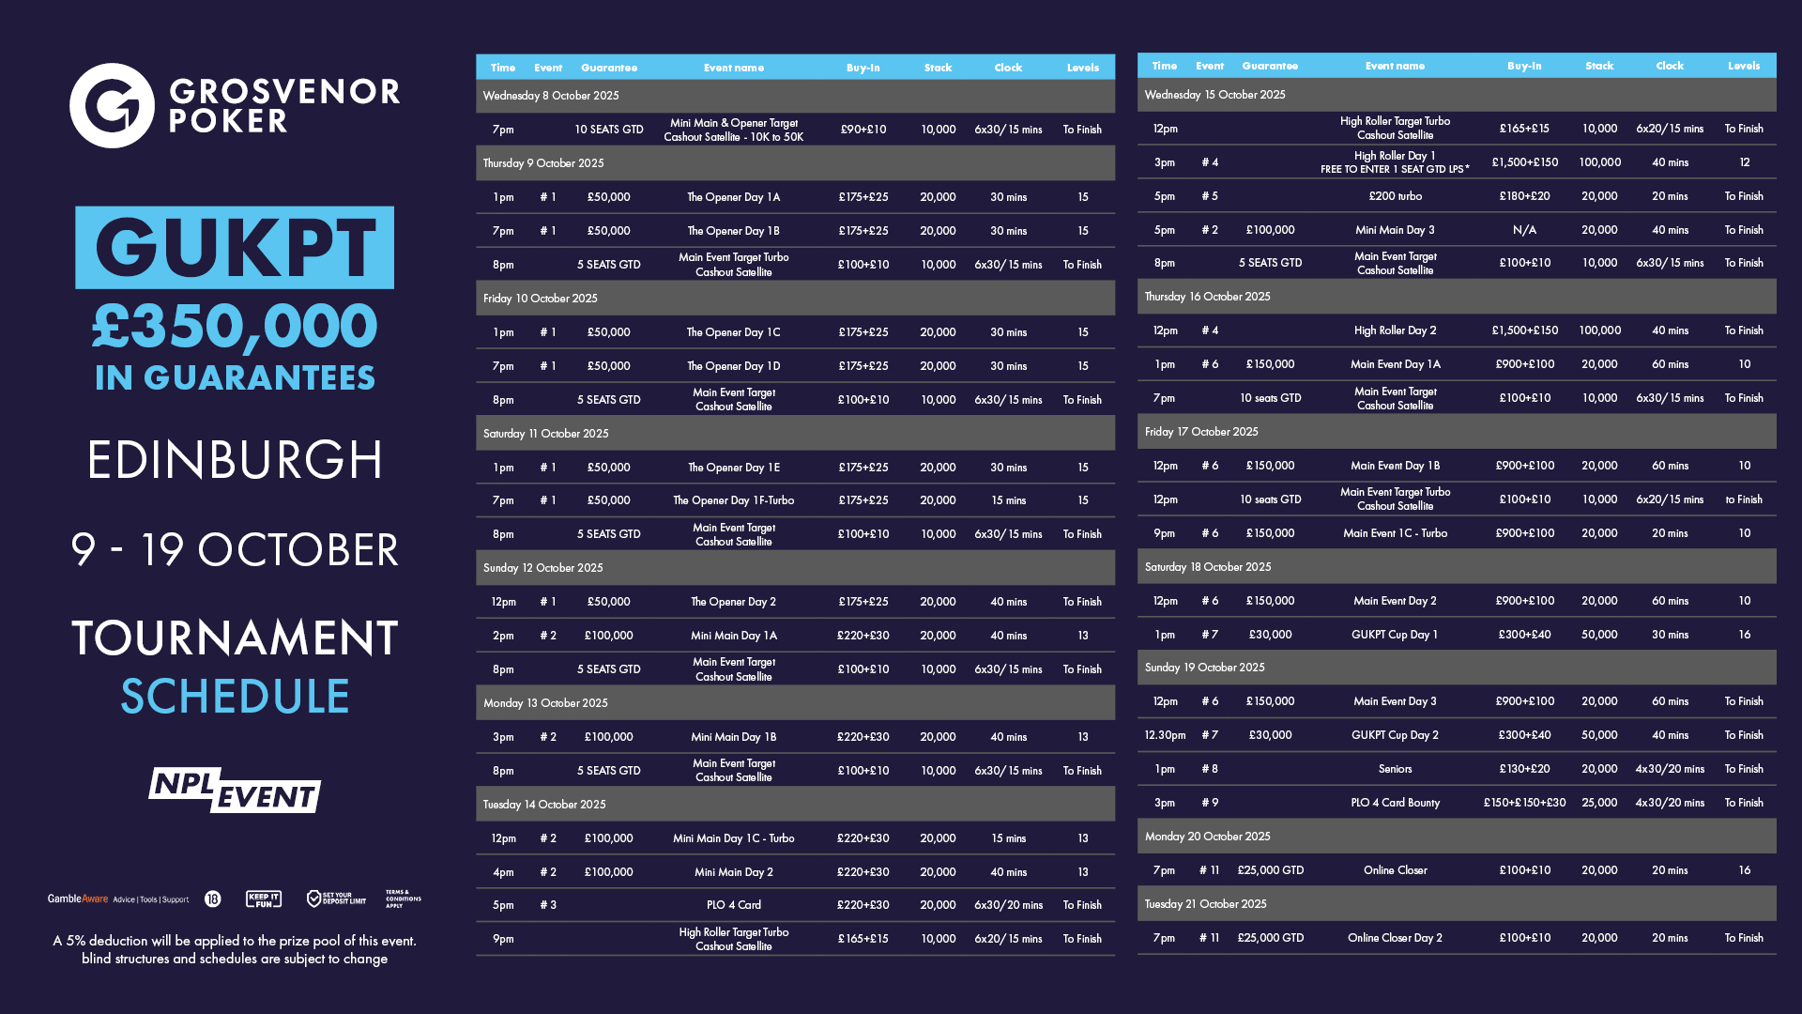Select The Opener Day 1A event
This screenshot has width=1802, height=1014.
[733, 197]
